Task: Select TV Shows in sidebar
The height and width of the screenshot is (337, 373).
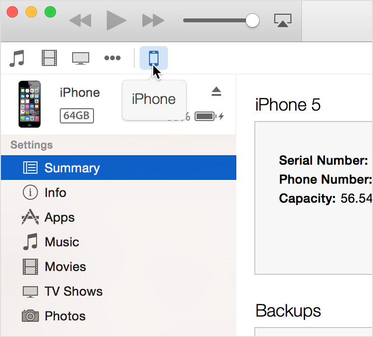Action: (x=73, y=291)
